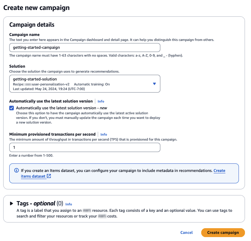
Task: Expand the Tags optional section triangle
Action: 11,204
